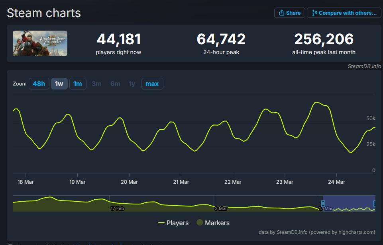This screenshot has height=245, width=383.
Task: Click the all-time peak last month caption
Action: point(324,52)
